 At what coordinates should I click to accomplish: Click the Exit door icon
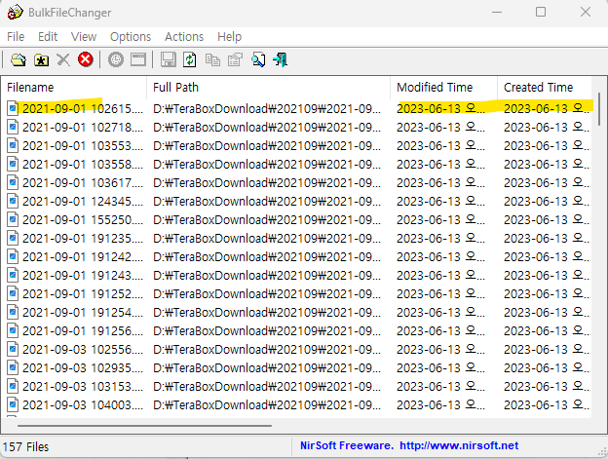pyautogui.click(x=281, y=60)
